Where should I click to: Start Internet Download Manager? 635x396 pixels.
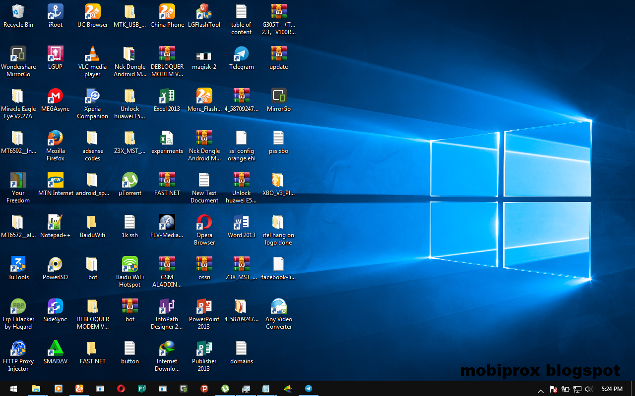(x=167, y=349)
